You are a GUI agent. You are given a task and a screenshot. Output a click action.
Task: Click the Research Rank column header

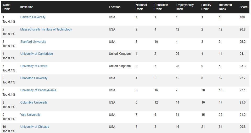(x=225, y=7)
